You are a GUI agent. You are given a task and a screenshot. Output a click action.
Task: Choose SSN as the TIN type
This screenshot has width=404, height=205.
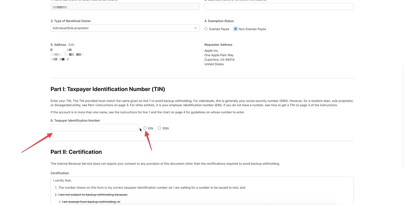(159, 128)
